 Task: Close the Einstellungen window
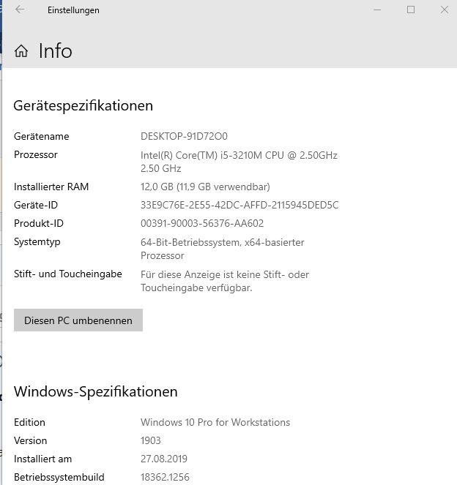[x=445, y=10]
